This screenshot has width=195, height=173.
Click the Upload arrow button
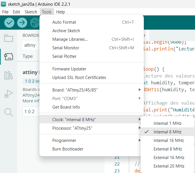tap(22, 23)
